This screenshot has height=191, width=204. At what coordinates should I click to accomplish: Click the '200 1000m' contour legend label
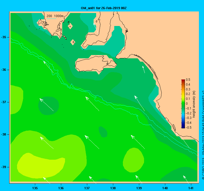(55, 16)
